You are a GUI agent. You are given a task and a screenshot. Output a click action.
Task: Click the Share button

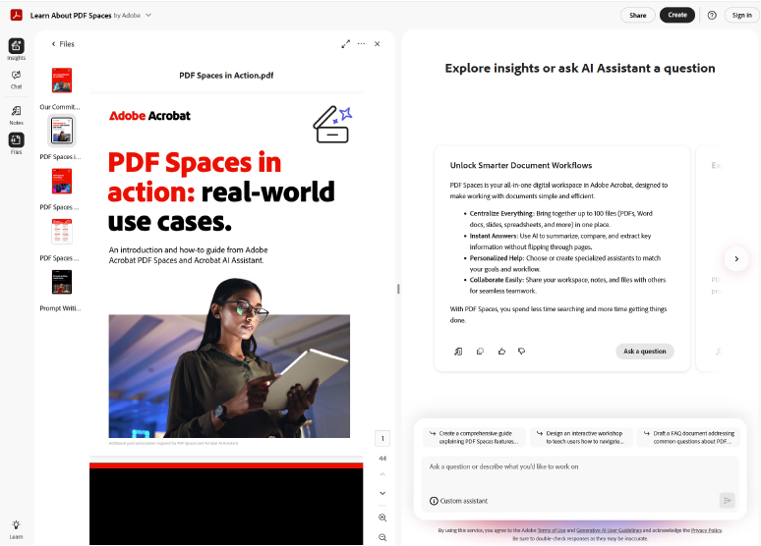click(638, 15)
